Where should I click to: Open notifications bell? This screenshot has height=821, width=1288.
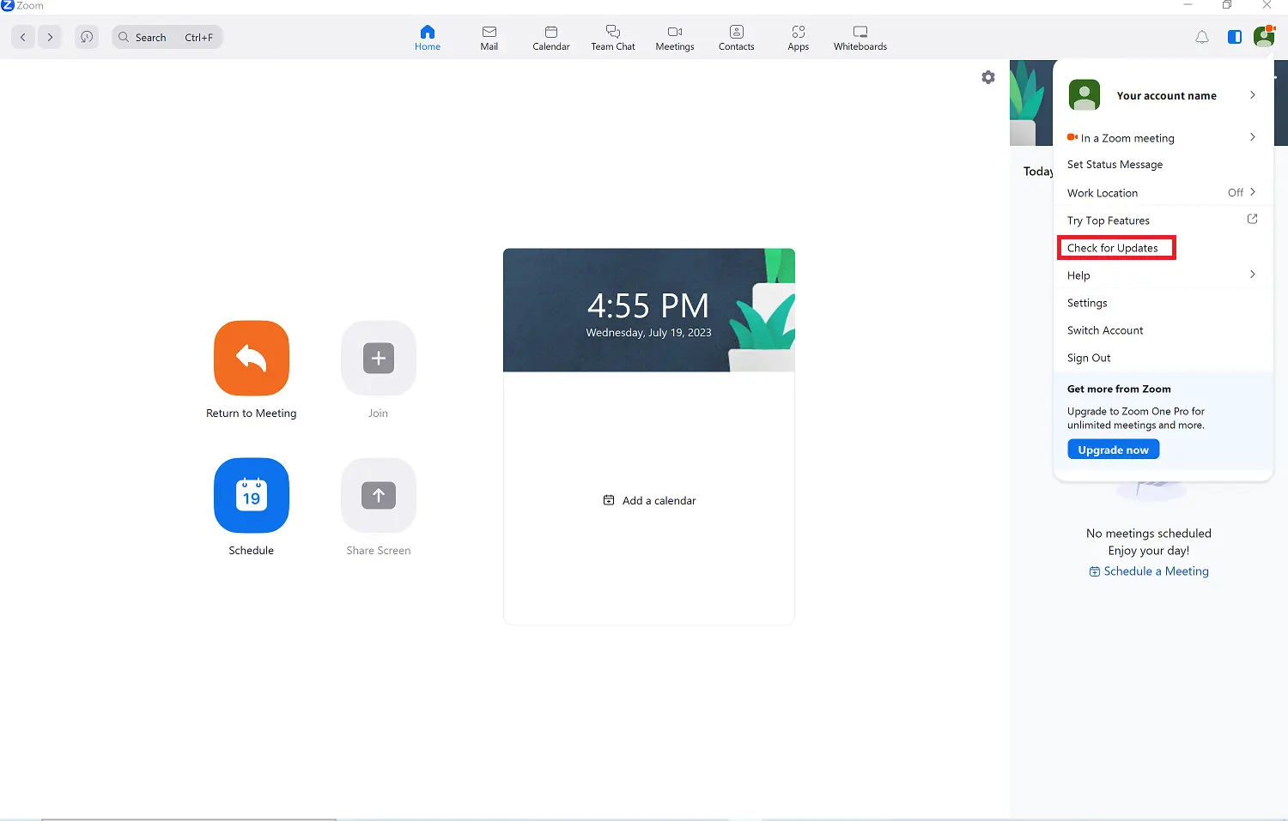1202,37
